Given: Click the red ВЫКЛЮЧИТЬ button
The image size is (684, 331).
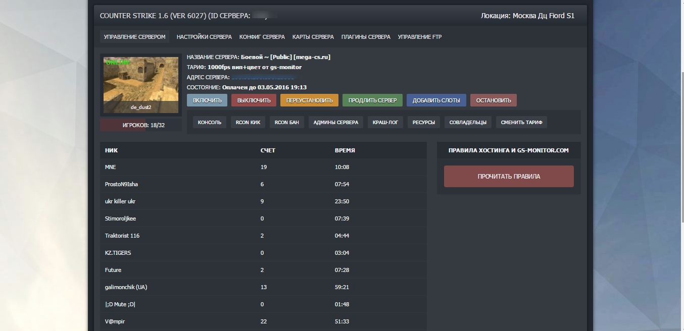Looking at the screenshot, I should [254, 100].
